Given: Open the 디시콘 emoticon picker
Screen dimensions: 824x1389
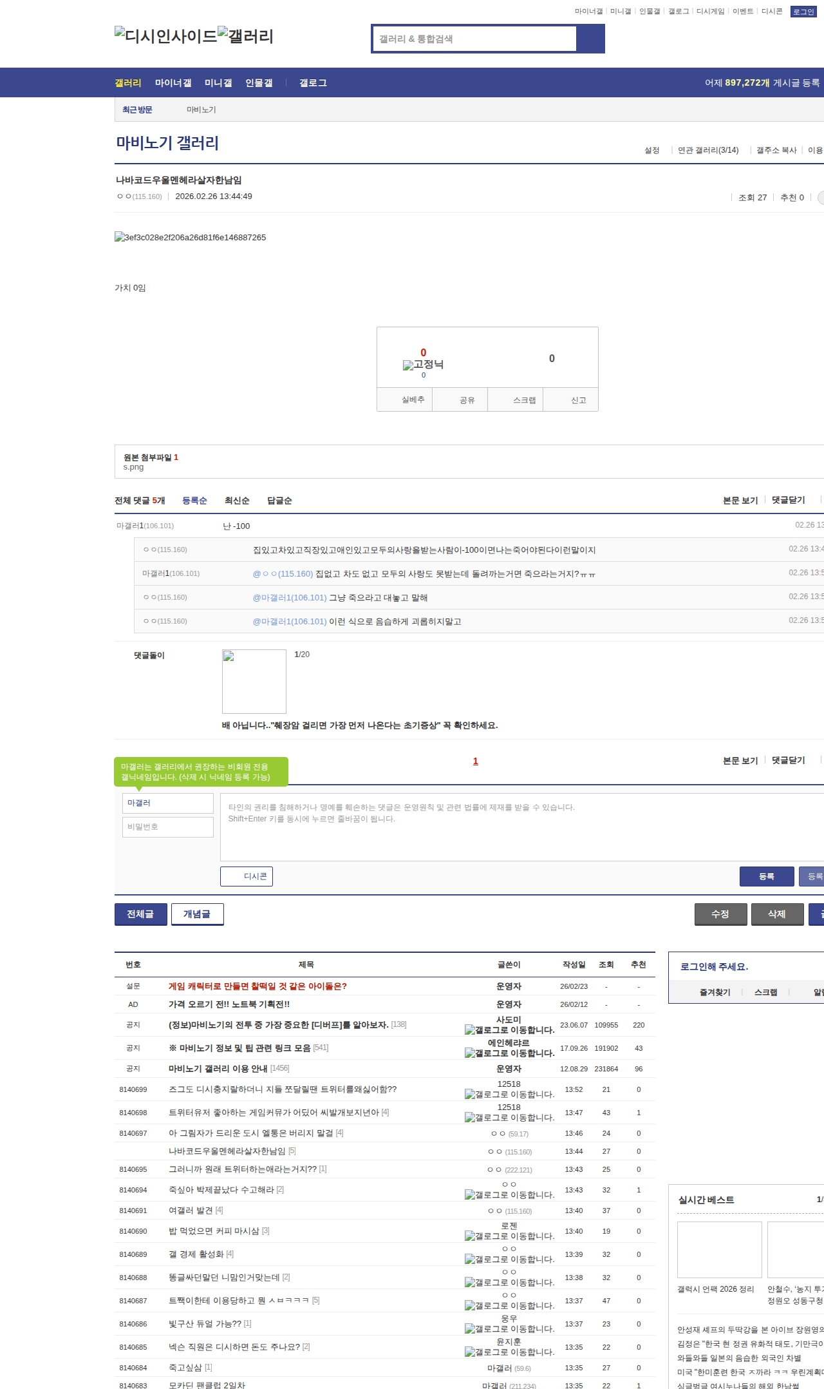Looking at the screenshot, I should pos(247,876).
